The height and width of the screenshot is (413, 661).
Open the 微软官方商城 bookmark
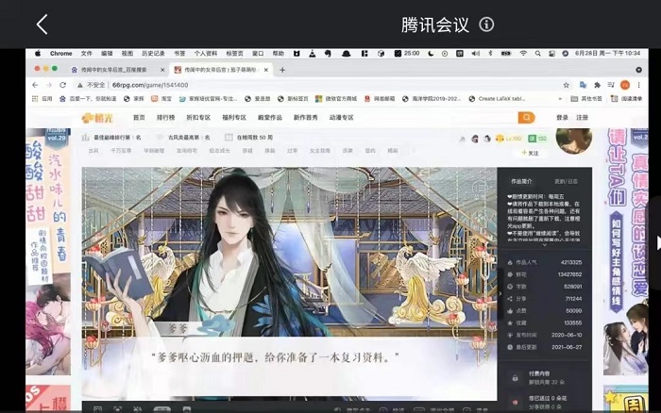point(336,98)
